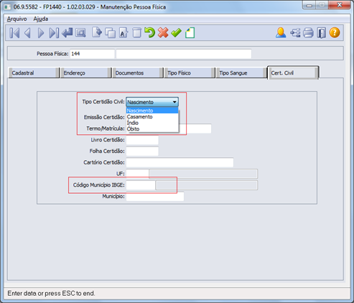The height and width of the screenshot is (303, 354).
Task: Go to the first record icon
Action: (x=14, y=33)
